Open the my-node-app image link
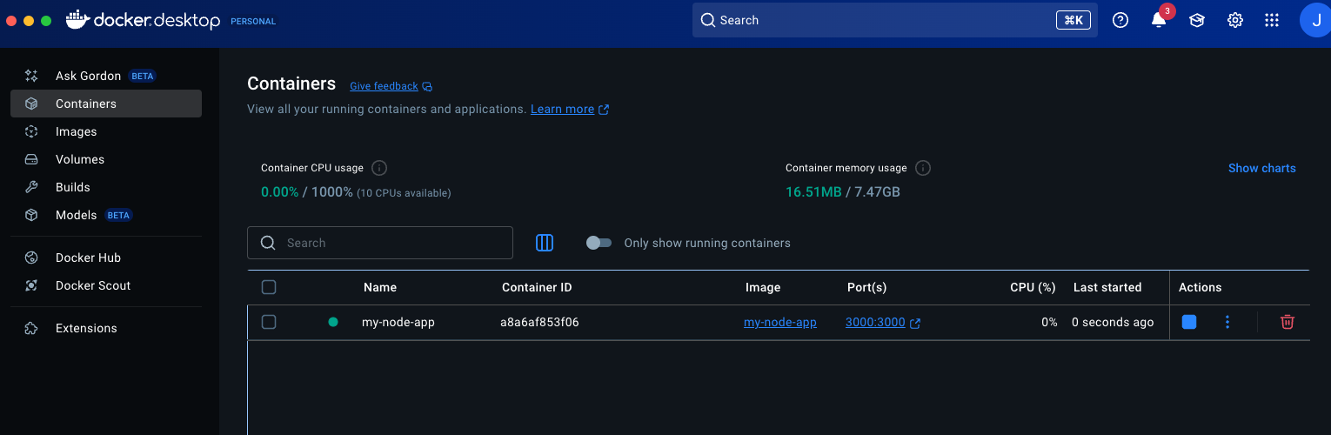Screen dimensions: 1331x435 [x=779, y=322]
